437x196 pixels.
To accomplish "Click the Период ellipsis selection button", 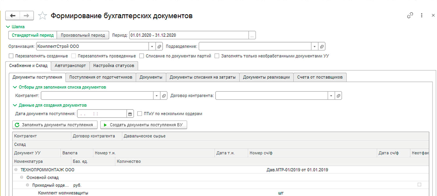I will [252, 35].
